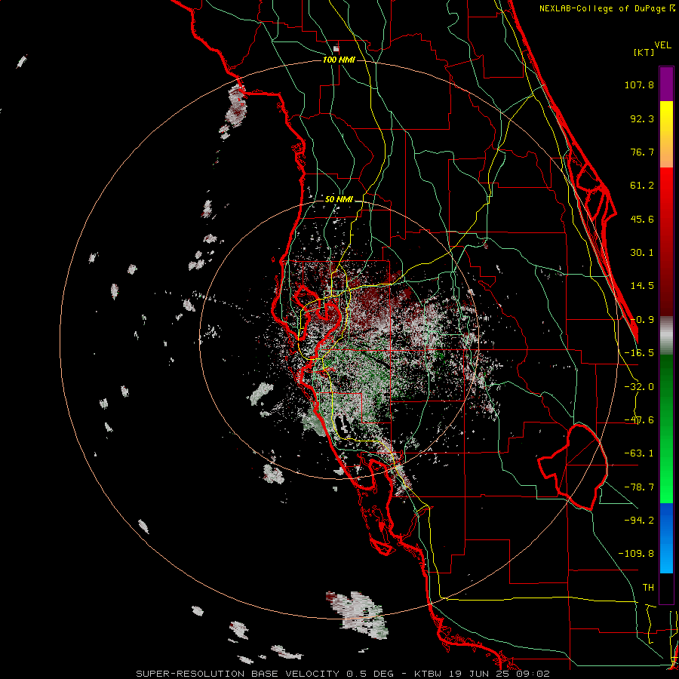Image resolution: width=679 pixels, height=679 pixels.
Task: Click the VEL label above color scale
Action: click(662, 45)
